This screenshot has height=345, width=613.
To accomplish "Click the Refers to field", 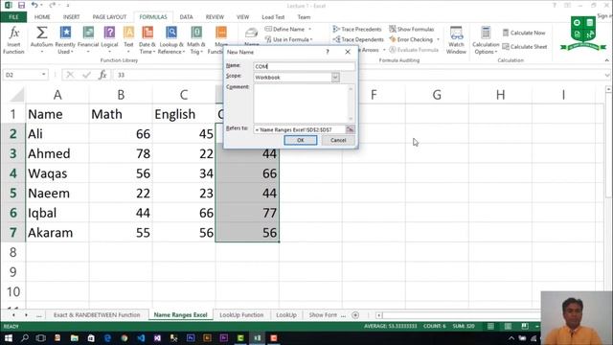I will point(299,129).
